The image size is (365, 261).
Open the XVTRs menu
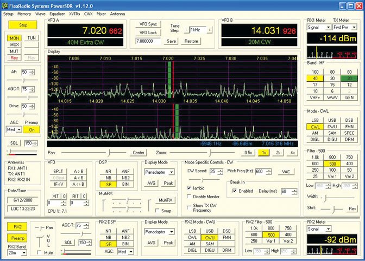click(74, 14)
